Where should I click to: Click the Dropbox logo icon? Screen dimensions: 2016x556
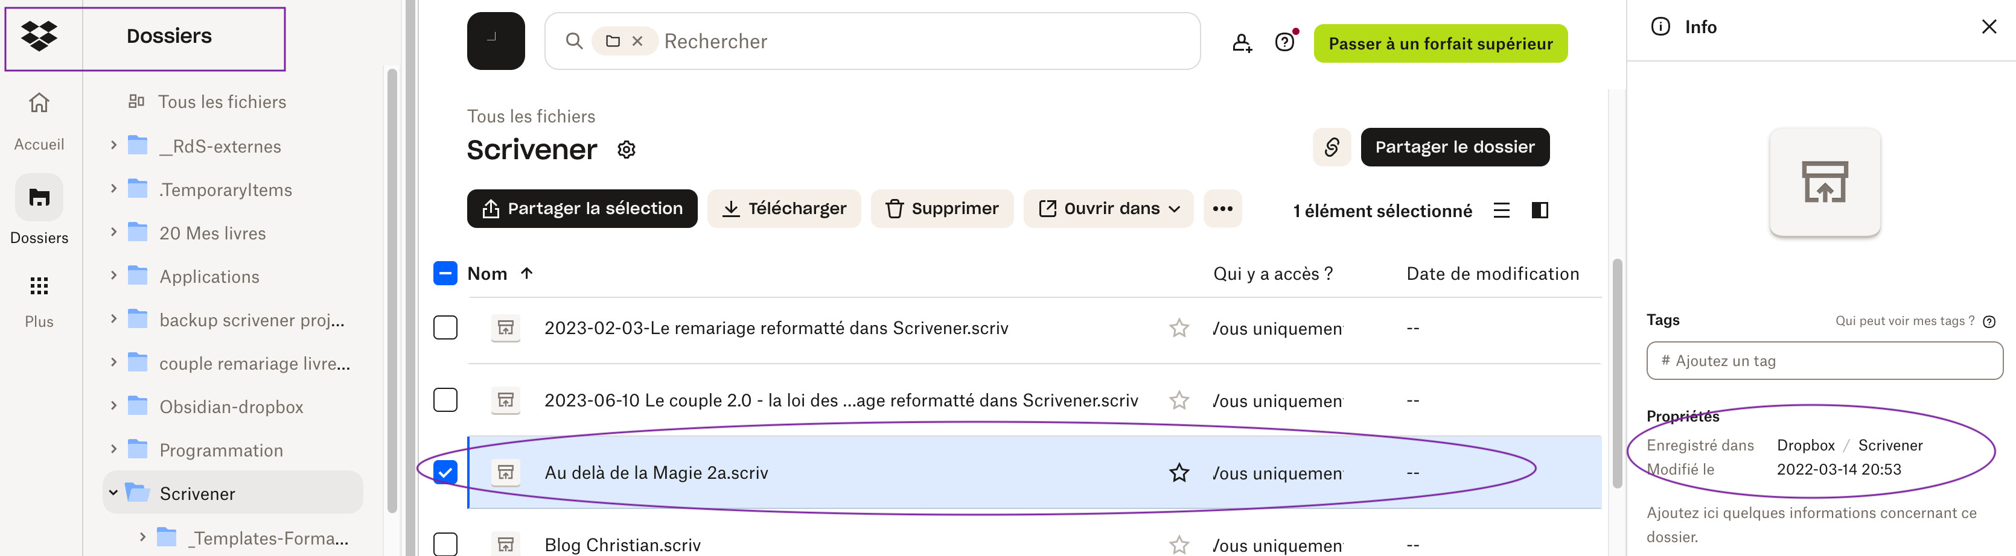pos(39,36)
